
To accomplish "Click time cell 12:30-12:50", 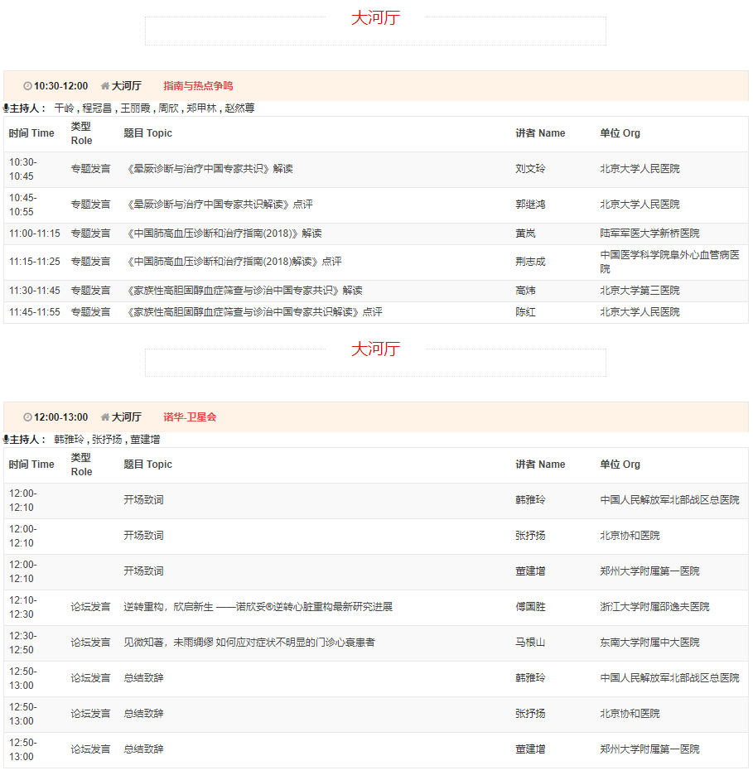I will click(23, 643).
